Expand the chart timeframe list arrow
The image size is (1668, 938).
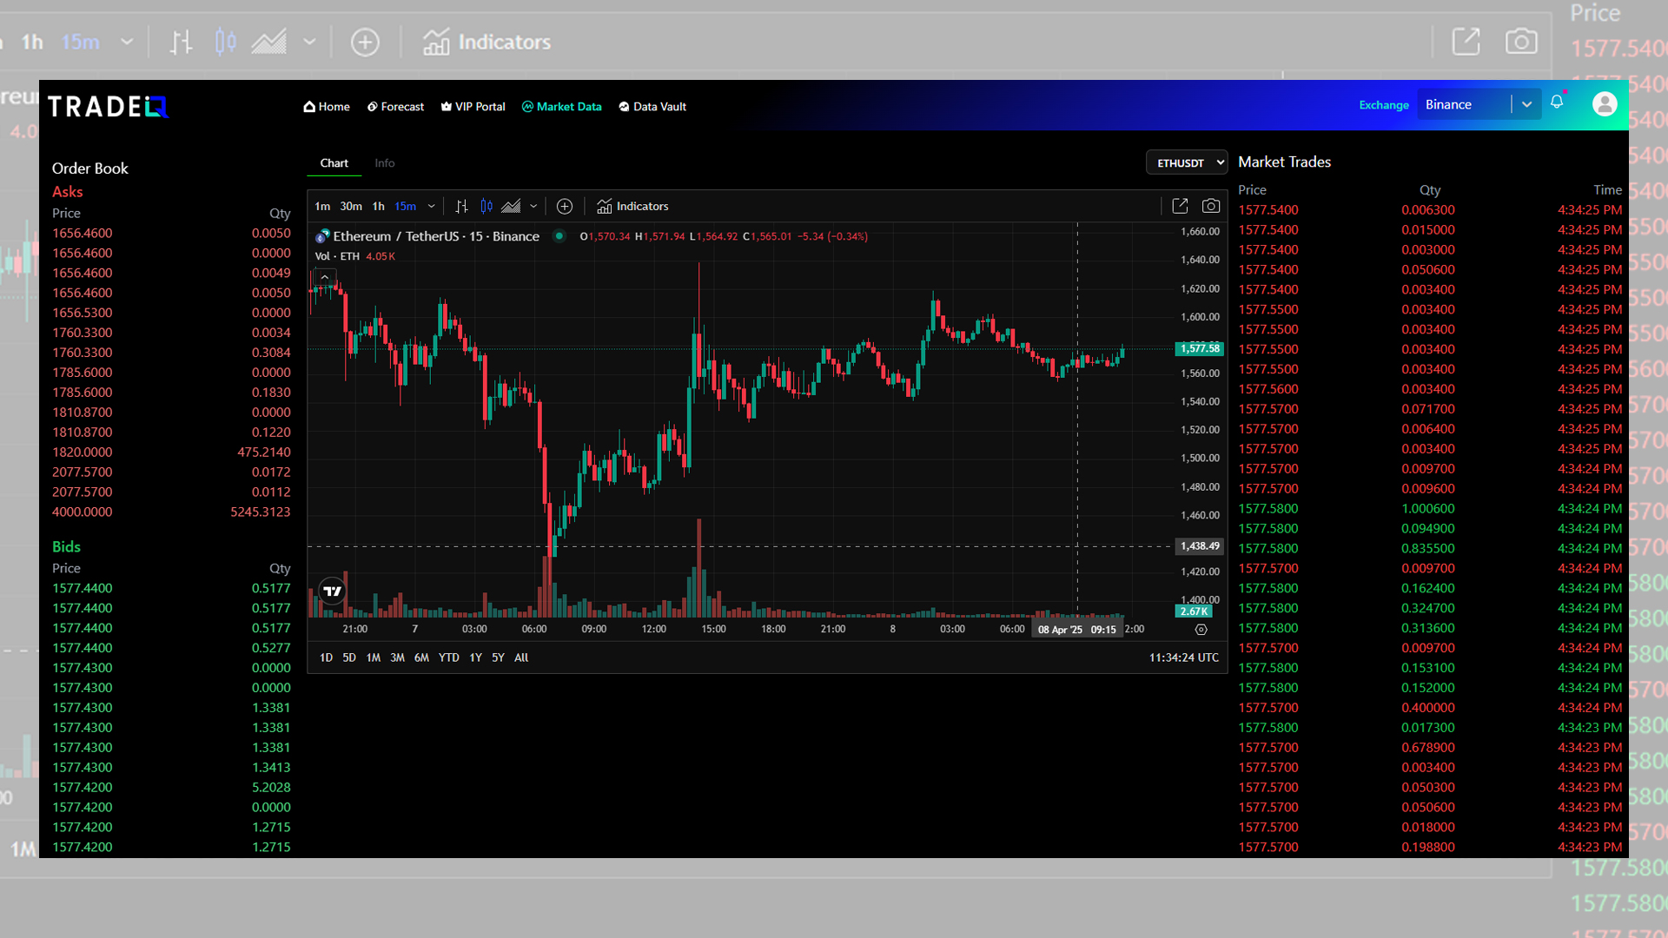click(431, 207)
